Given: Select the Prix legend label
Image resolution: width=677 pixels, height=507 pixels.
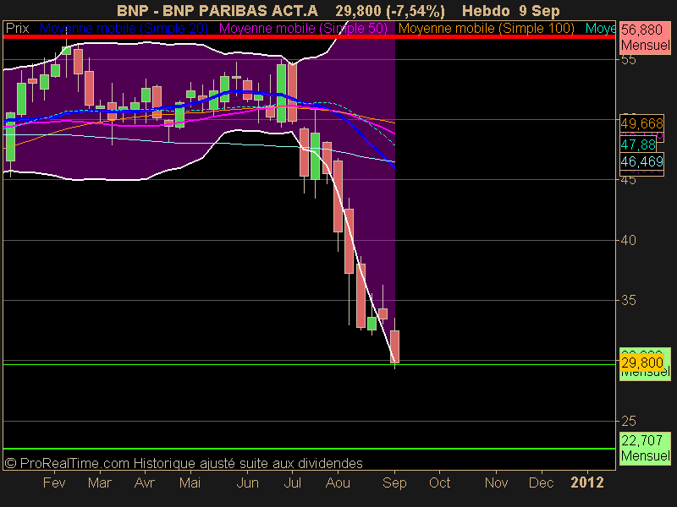Looking at the screenshot, I should click(17, 29).
